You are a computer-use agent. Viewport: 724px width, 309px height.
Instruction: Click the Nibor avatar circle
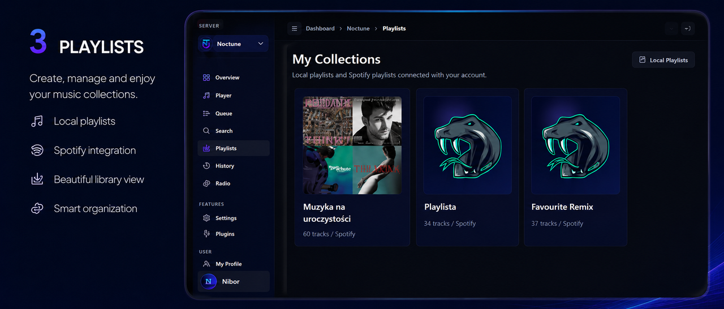[x=209, y=281]
